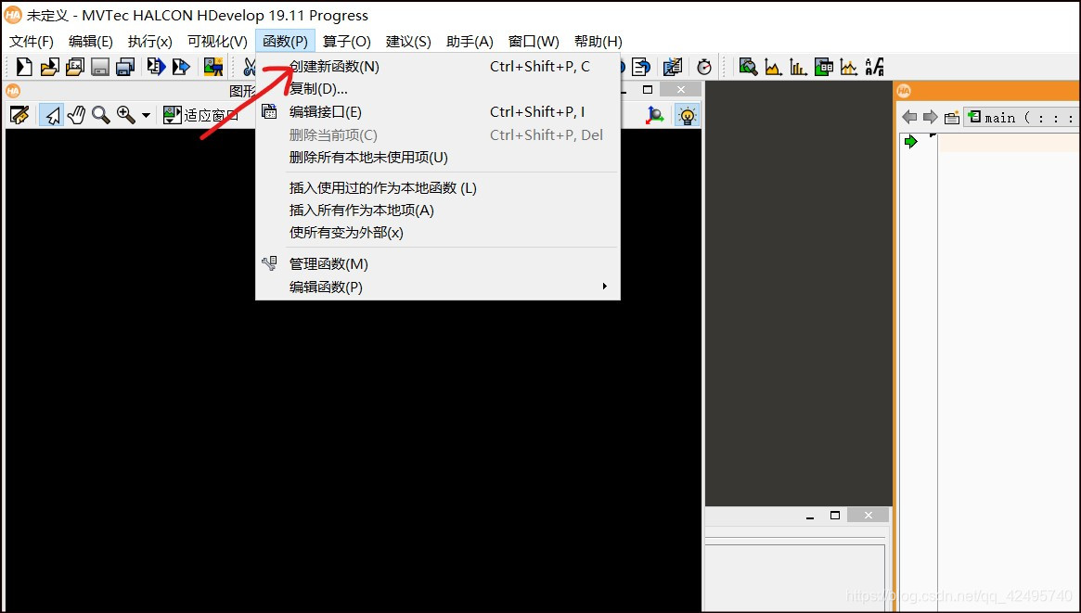Click the clear graphics window brush icon
Image resolution: width=1081 pixels, height=613 pixels.
(x=19, y=115)
